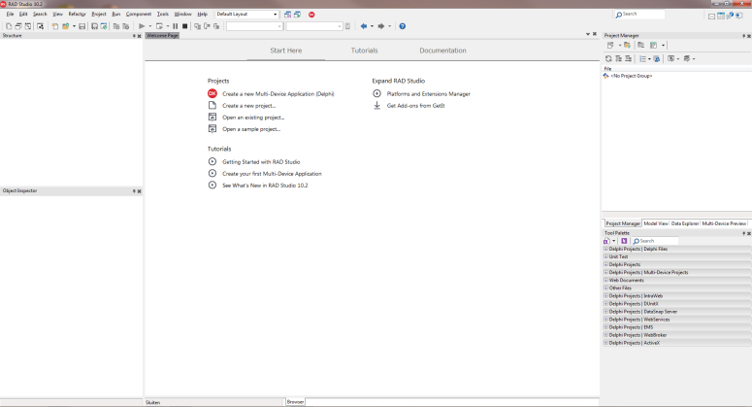Click the Collapse All icon in Project Manager

[x=628, y=58]
